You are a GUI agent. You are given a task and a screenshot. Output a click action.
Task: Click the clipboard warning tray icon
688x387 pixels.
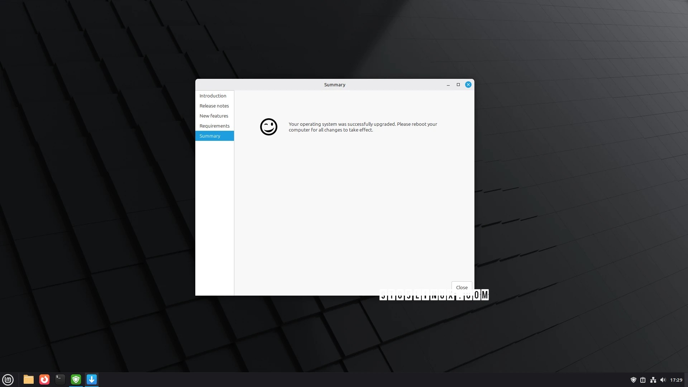[x=643, y=380]
